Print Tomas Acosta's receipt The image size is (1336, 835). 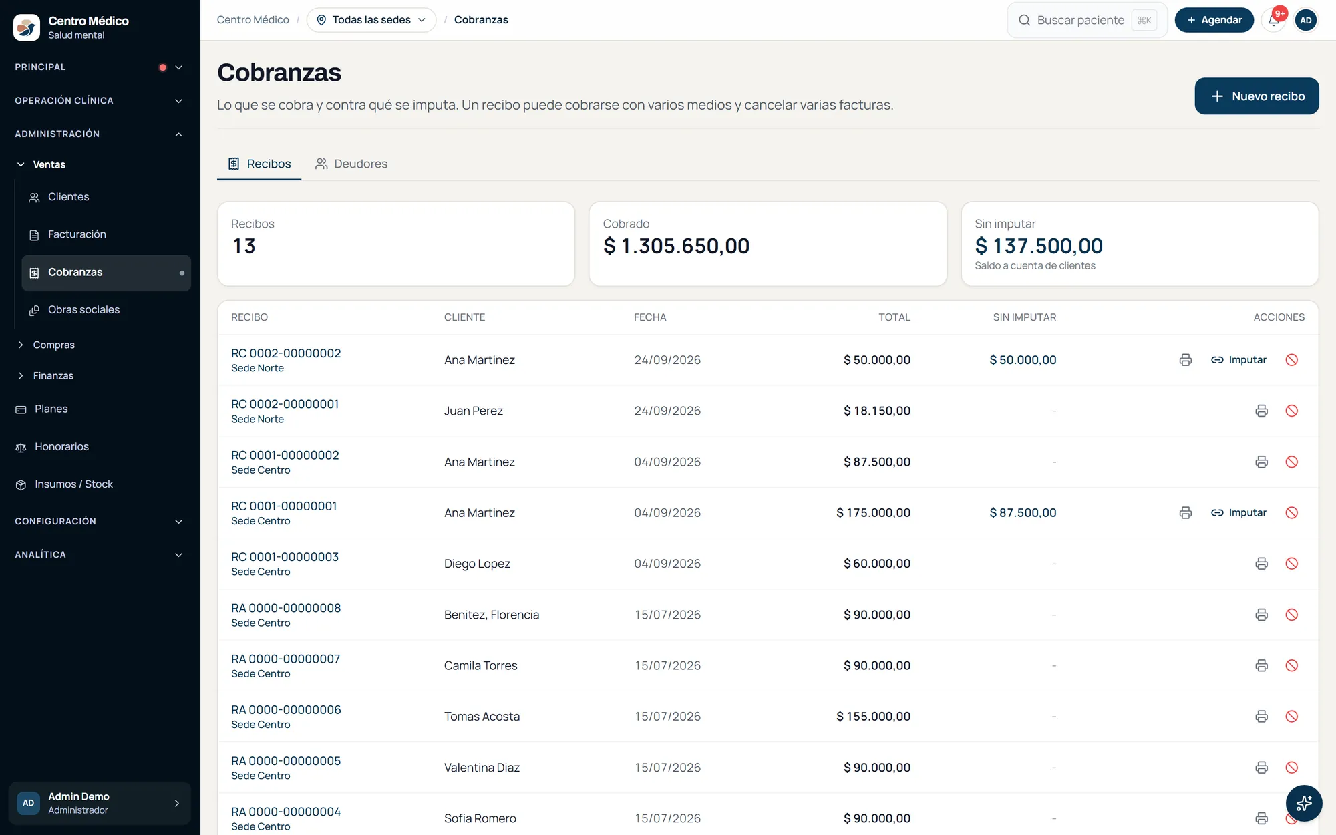point(1261,716)
